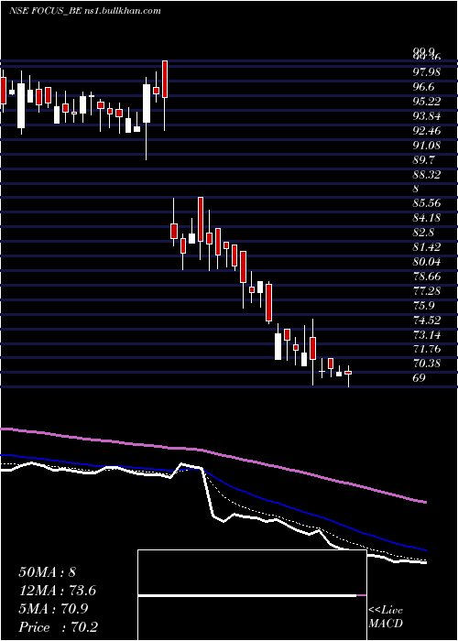The width and height of the screenshot is (458, 641).
Task: Click the last candlestick on the chart
Action: tap(348, 373)
